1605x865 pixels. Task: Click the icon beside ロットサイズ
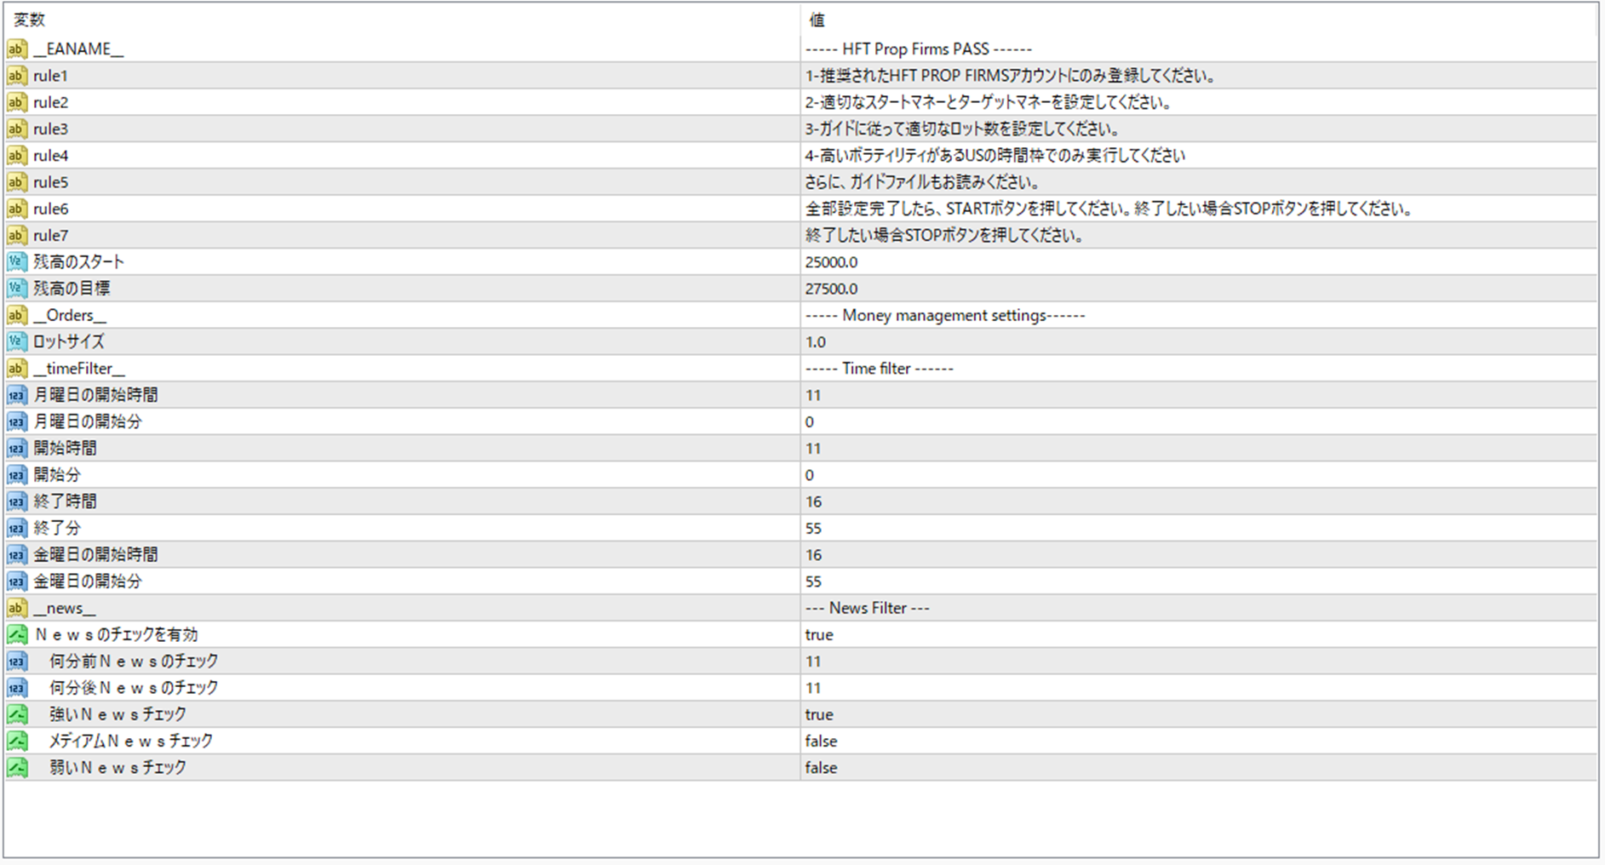pyautogui.click(x=17, y=342)
